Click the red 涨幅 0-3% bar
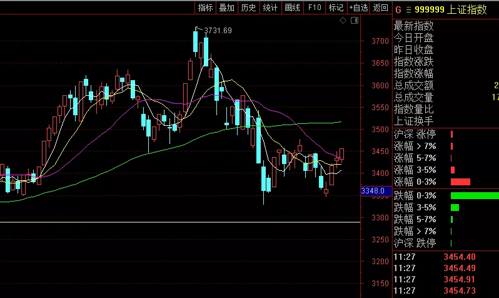 (x=460, y=182)
